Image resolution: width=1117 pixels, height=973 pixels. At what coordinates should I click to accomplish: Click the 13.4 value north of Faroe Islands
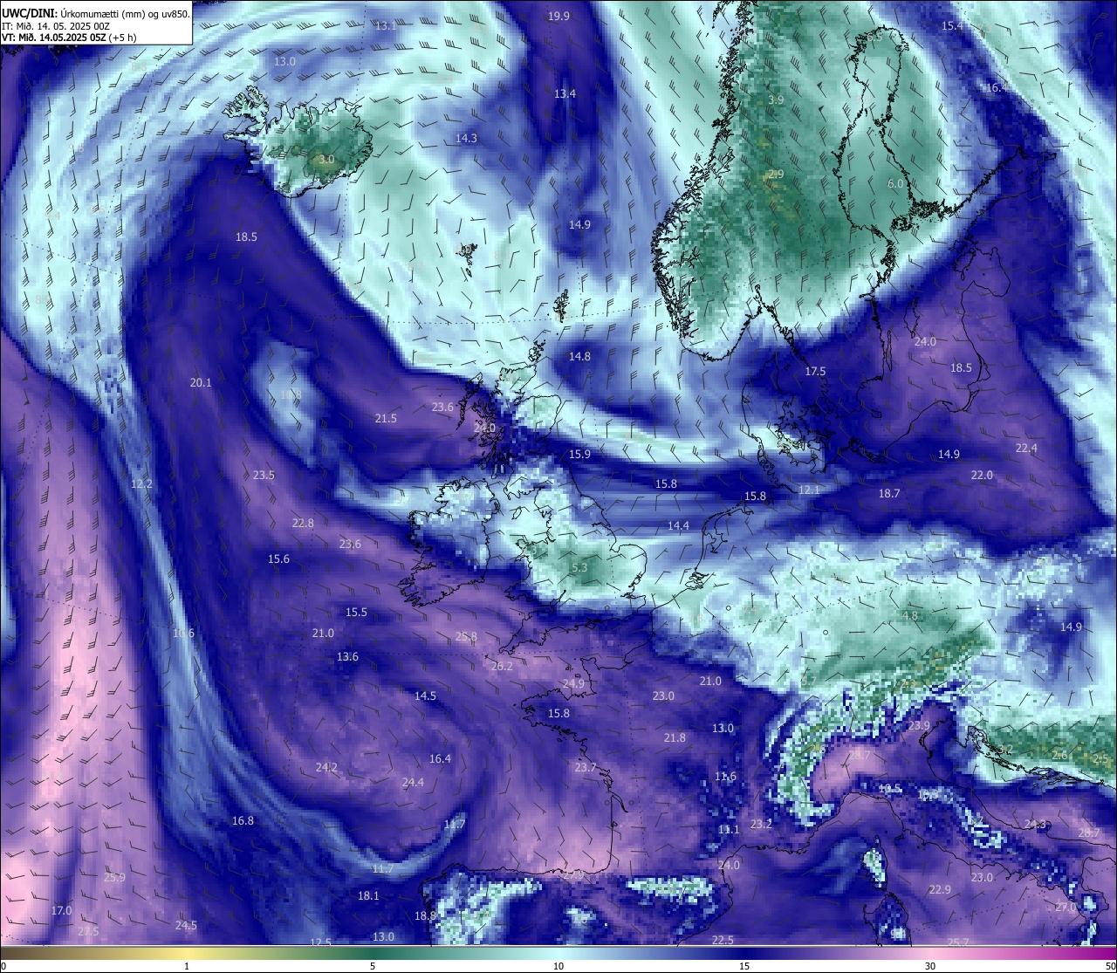click(565, 93)
